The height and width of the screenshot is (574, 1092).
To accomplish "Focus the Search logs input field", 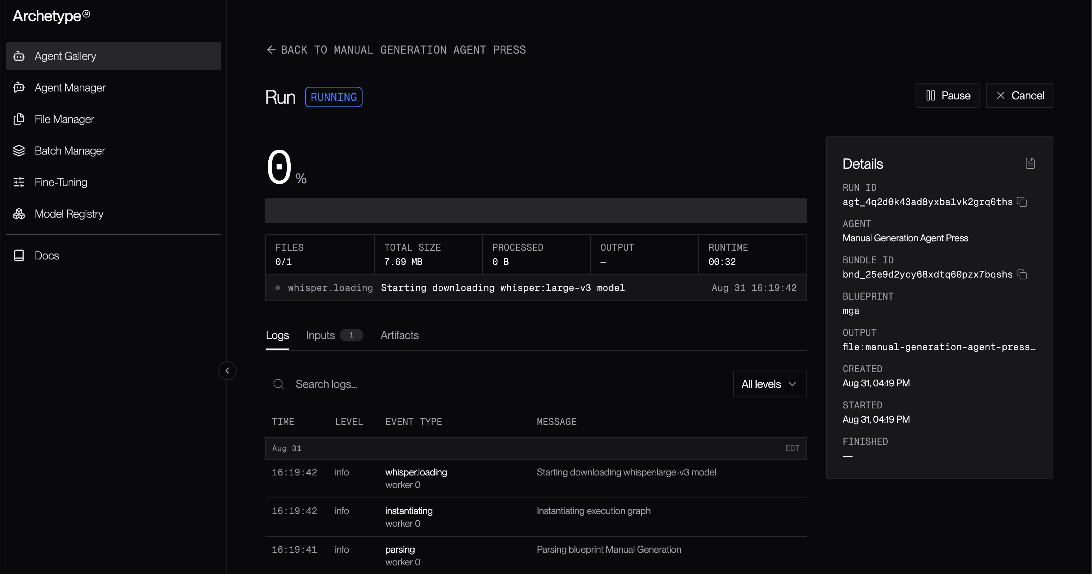I will (495, 384).
